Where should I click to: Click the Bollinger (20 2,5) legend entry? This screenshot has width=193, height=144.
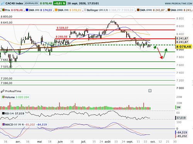pos(109,10)
